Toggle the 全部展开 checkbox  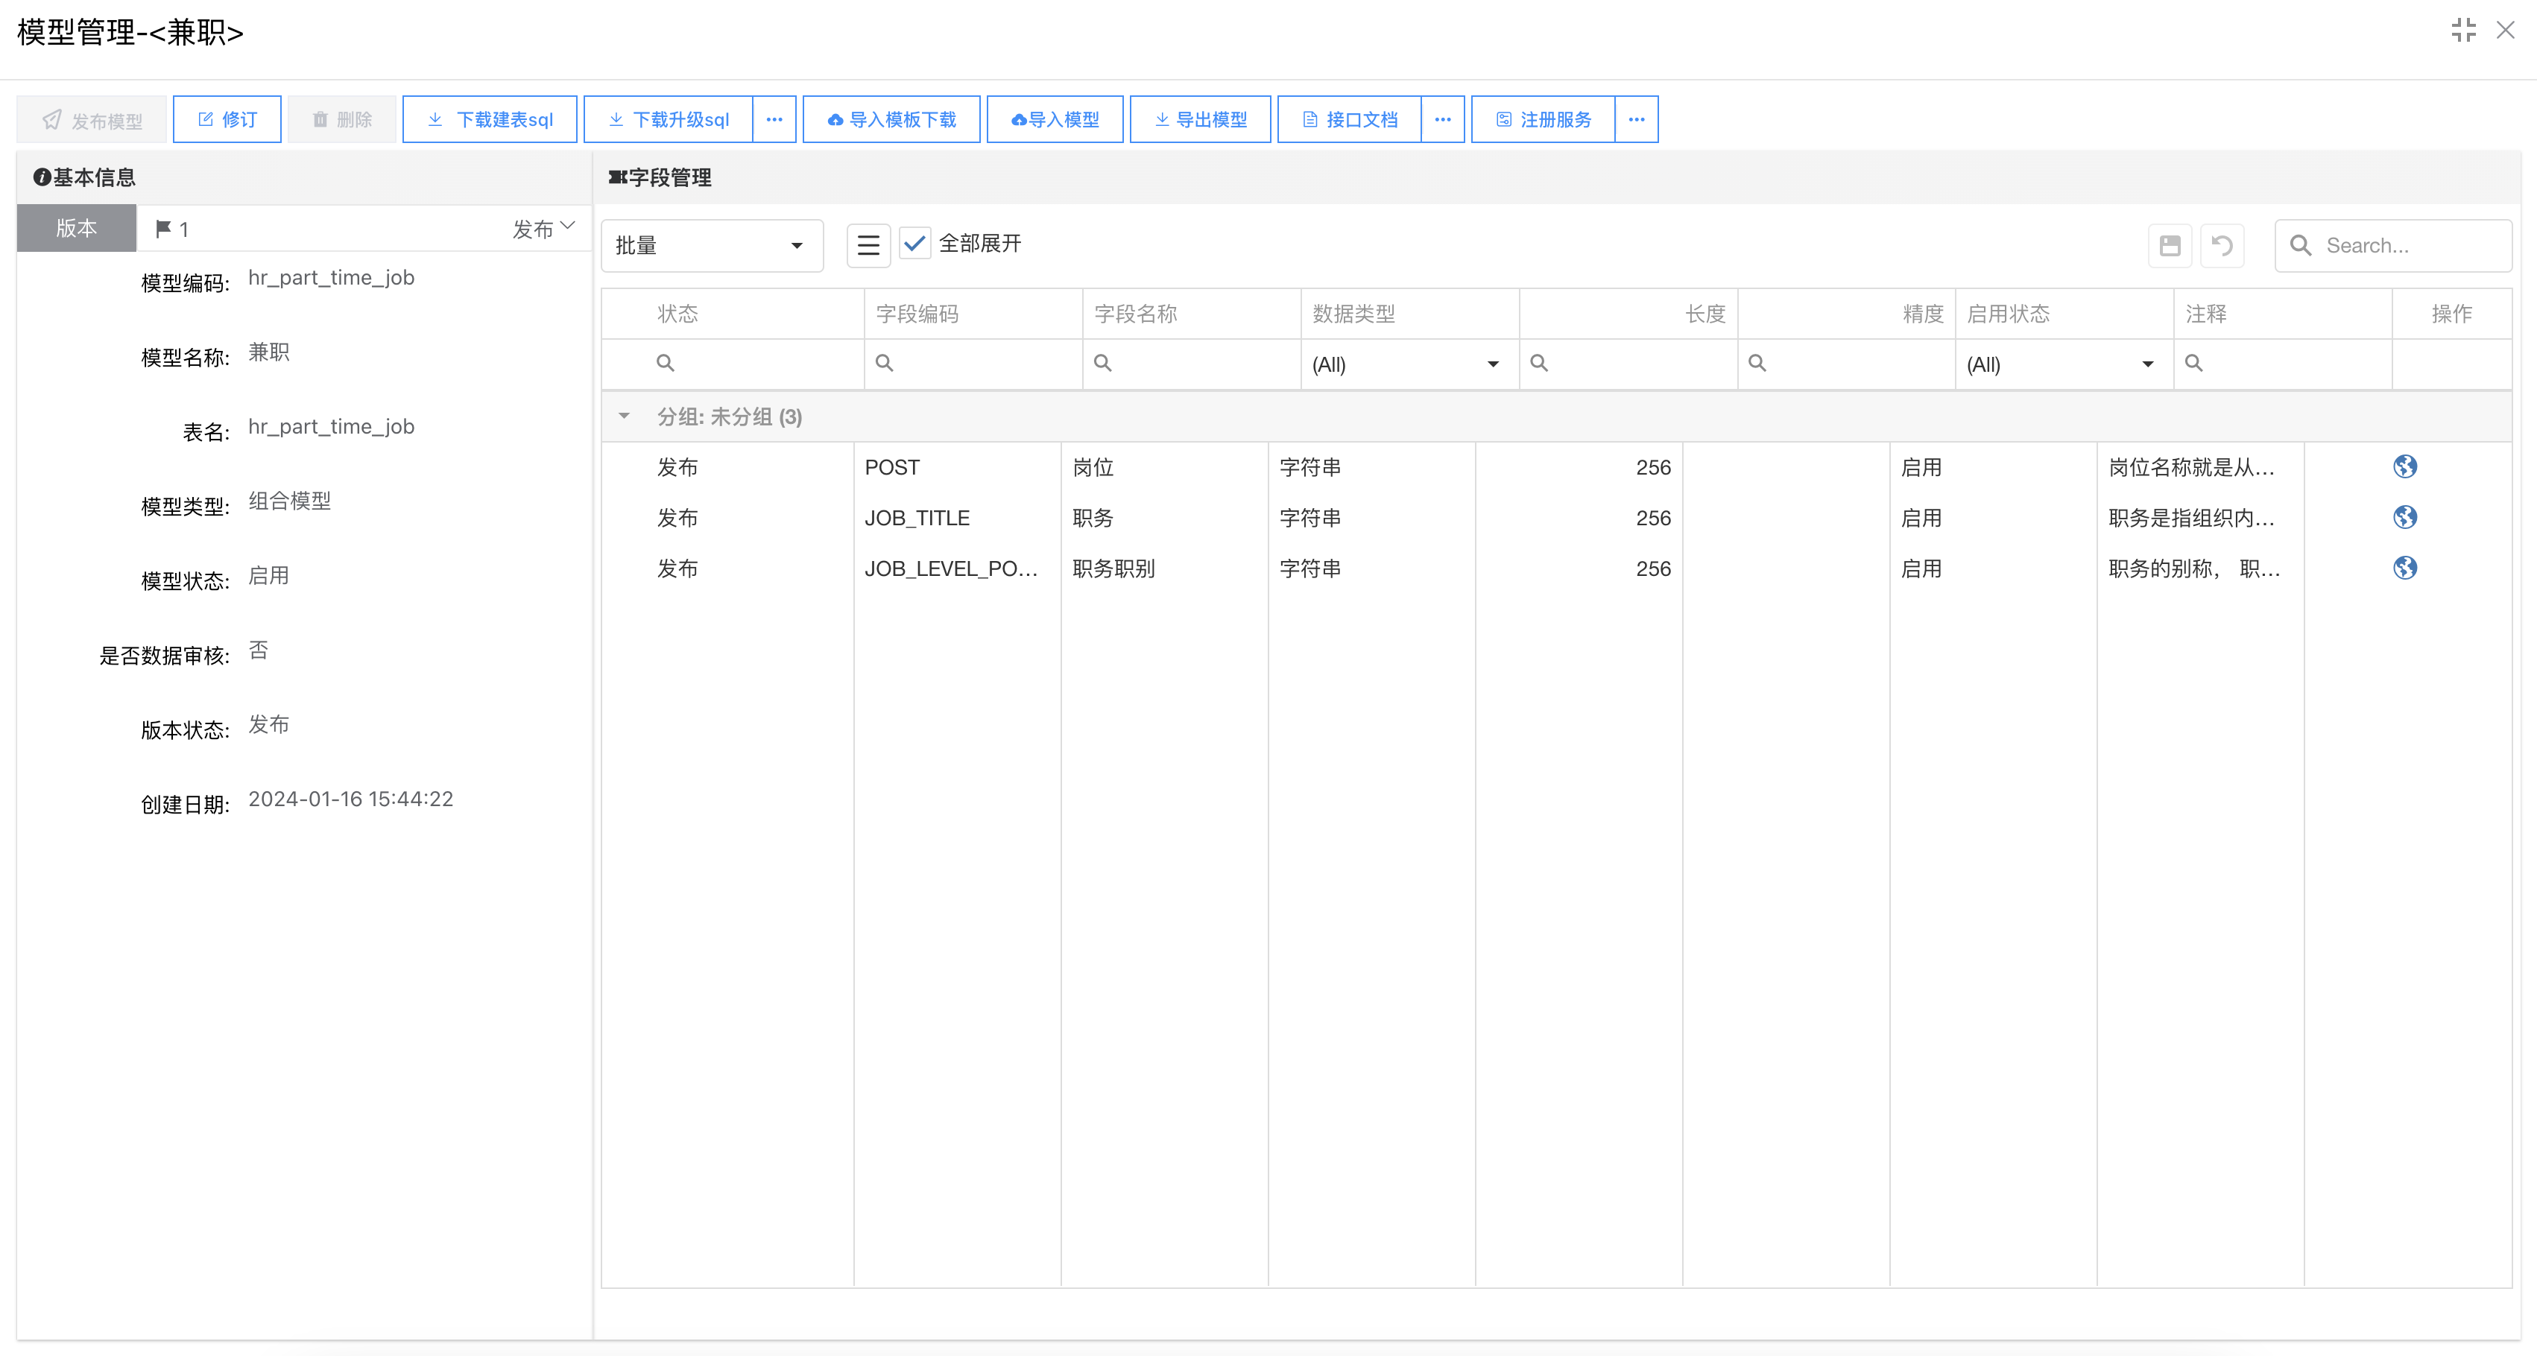click(914, 243)
